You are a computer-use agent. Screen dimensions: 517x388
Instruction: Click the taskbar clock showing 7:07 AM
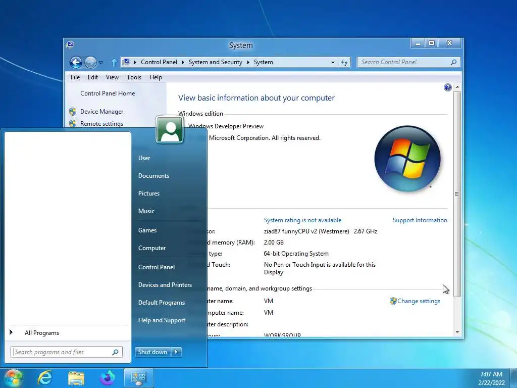pos(491,378)
